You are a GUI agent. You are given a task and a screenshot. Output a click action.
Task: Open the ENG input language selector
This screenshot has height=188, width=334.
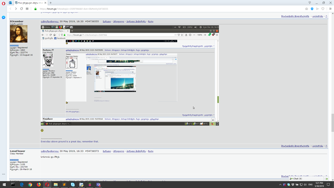pos(311,185)
